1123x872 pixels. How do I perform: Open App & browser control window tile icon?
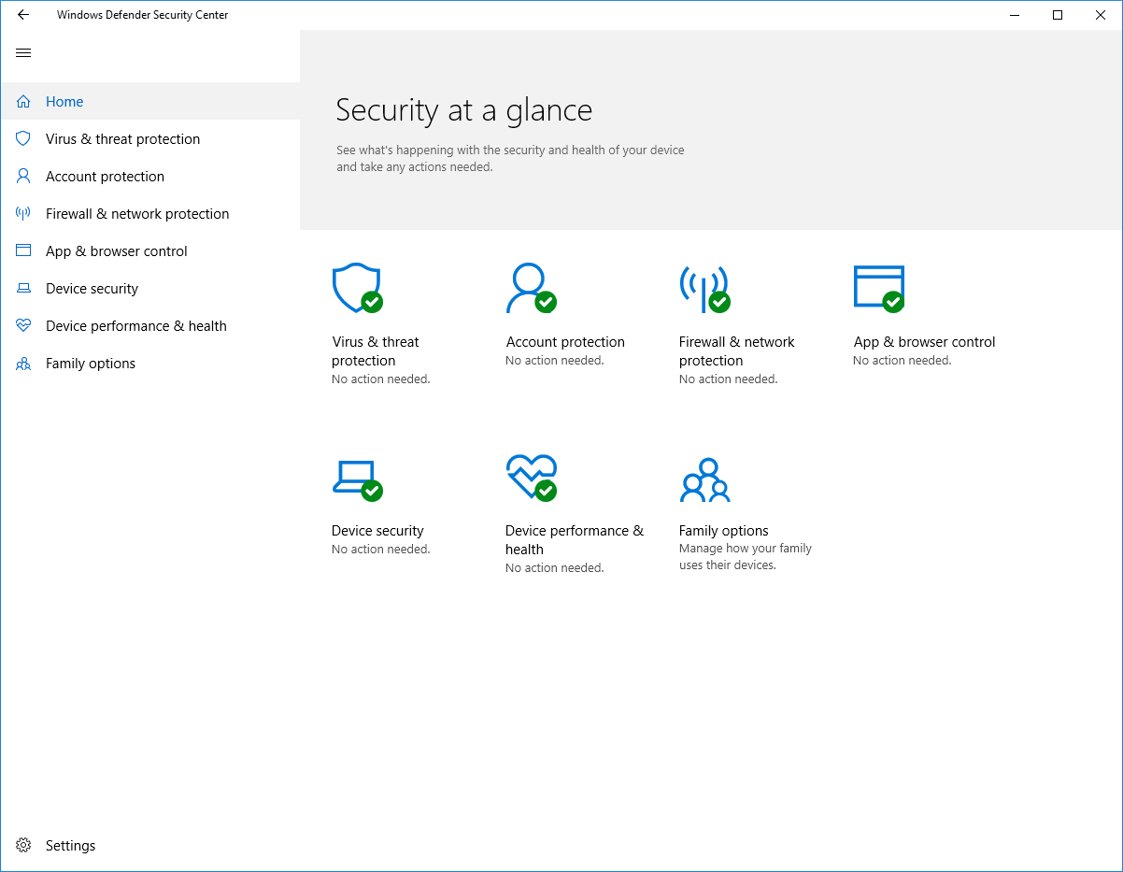tap(878, 288)
